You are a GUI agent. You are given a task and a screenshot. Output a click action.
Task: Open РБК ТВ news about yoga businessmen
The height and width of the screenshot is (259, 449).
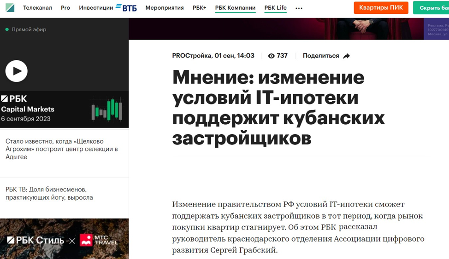click(49, 194)
